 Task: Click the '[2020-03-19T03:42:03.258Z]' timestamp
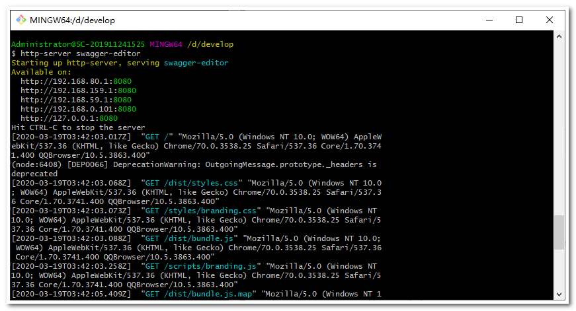point(71,266)
